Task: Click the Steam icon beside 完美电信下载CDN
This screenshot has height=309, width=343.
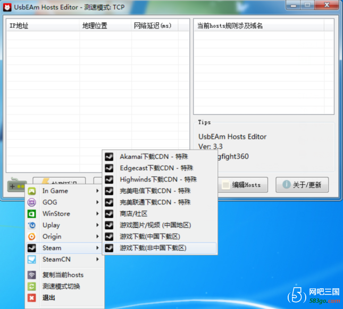Action: (109, 191)
